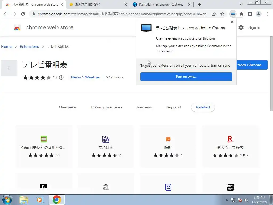273x205 pixels.
Task: Click the browser forward arrow
Action: (14, 14)
